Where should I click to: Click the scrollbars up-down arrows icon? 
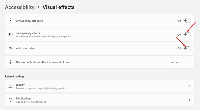click(10, 21)
